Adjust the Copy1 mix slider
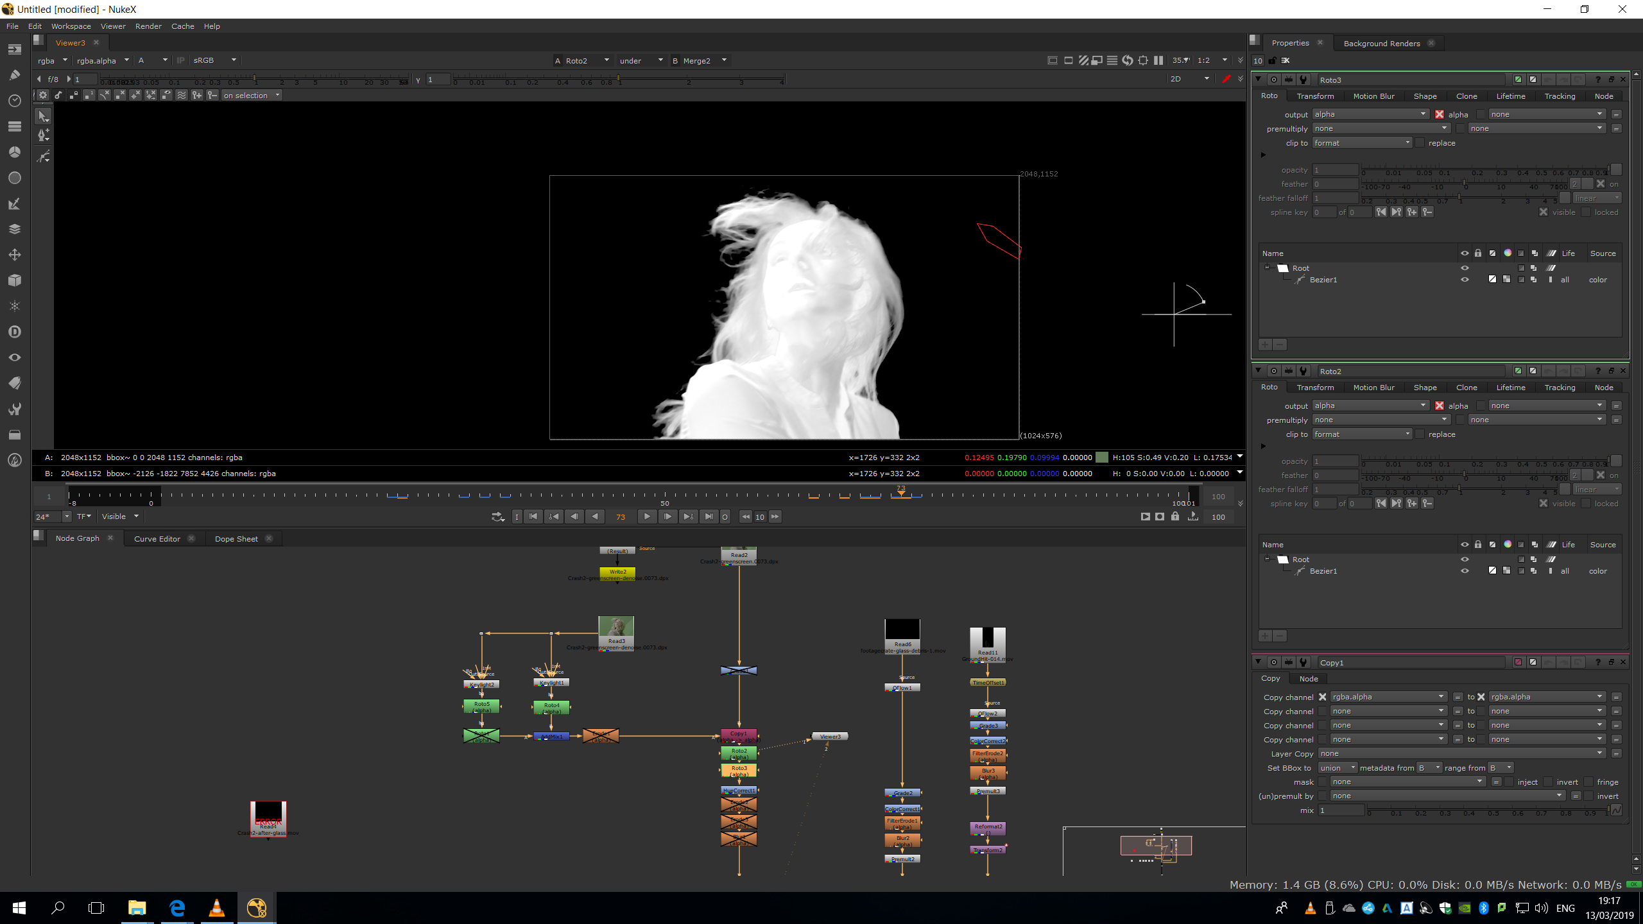The height and width of the screenshot is (924, 1643). [x=1489, y=810]
